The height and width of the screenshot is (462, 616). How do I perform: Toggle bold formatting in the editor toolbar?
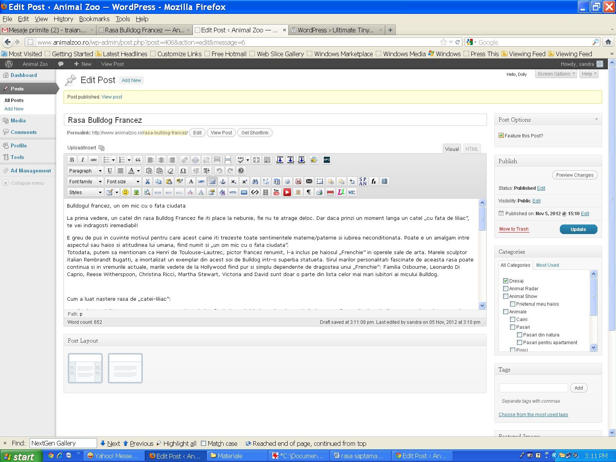tap(72, 160)
